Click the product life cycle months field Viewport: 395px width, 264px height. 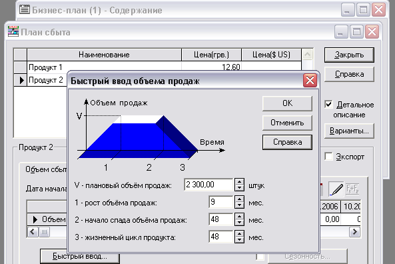tap(221, 237)
